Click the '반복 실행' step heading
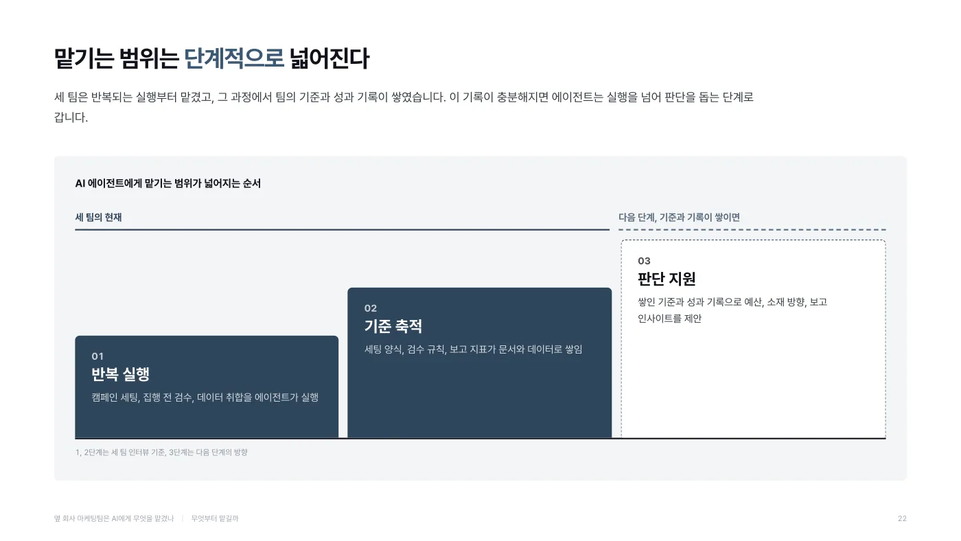The height and width of the screenshot is (541, 961). click(x=120, y=374)
